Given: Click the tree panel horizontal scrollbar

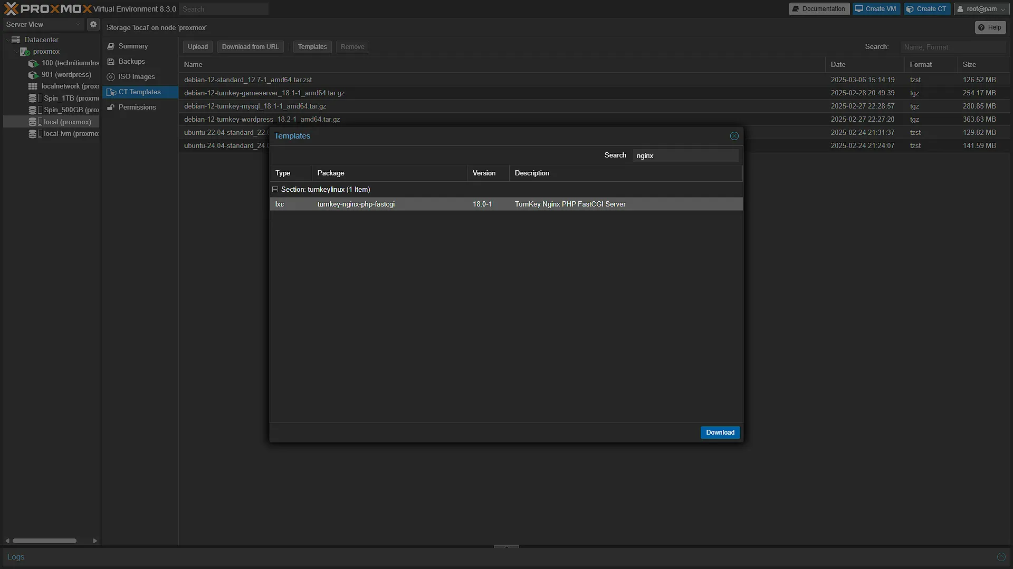Looking at the screenshot, I should pyautogui.click(x=44, y=541).
